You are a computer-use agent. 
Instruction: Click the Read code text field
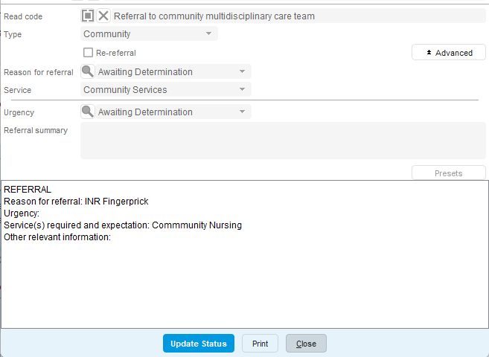coord(298,16)
